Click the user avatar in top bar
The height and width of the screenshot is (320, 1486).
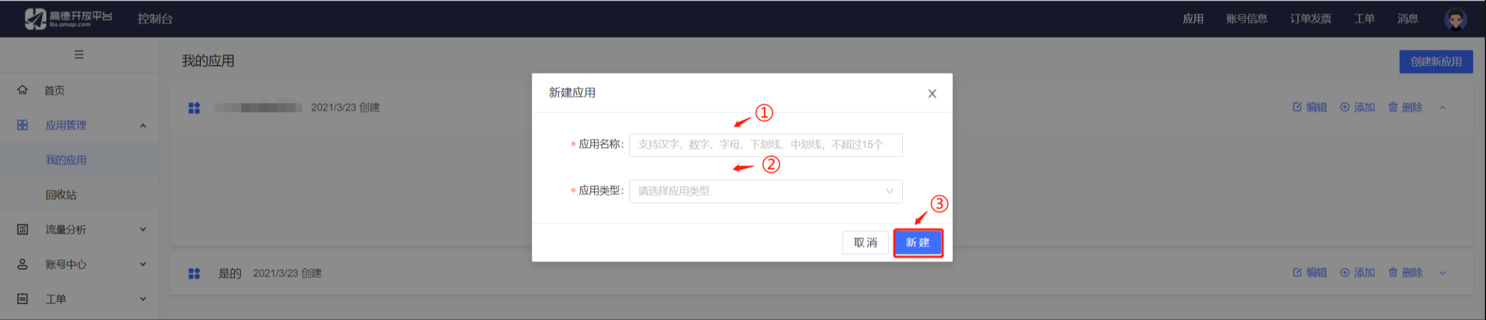(1455, 19)
